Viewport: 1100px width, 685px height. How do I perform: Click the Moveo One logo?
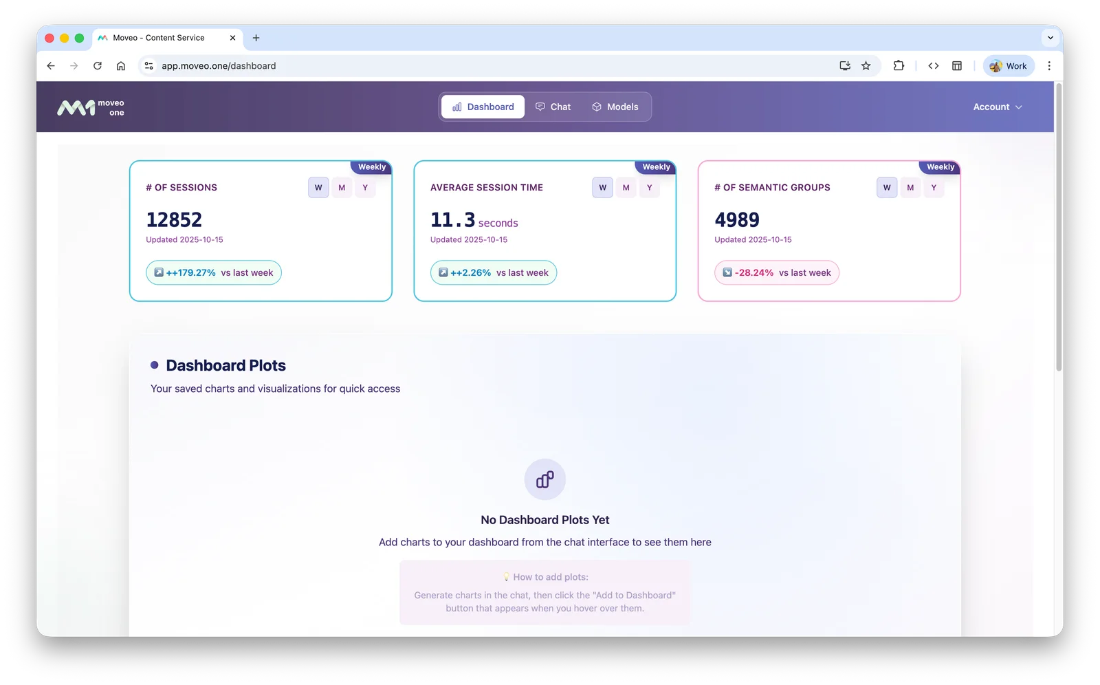(91, 107)
